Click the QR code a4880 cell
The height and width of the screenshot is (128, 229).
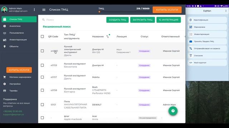[x=54, y=51]
